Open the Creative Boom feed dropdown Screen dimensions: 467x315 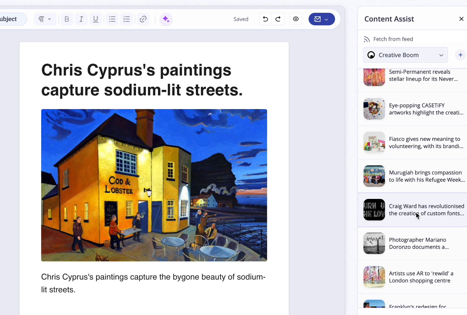tap(405, 55)
